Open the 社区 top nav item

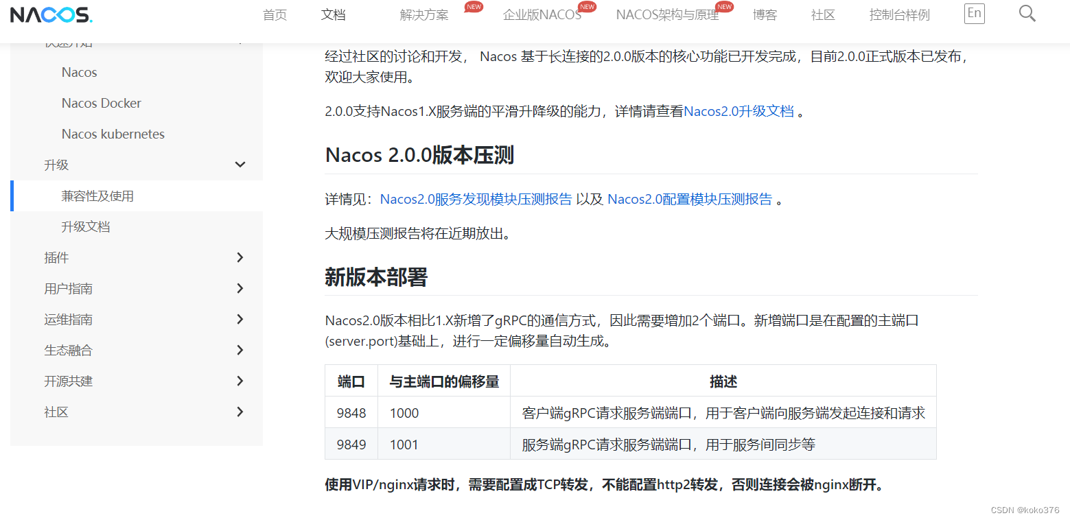pos(823,15)
